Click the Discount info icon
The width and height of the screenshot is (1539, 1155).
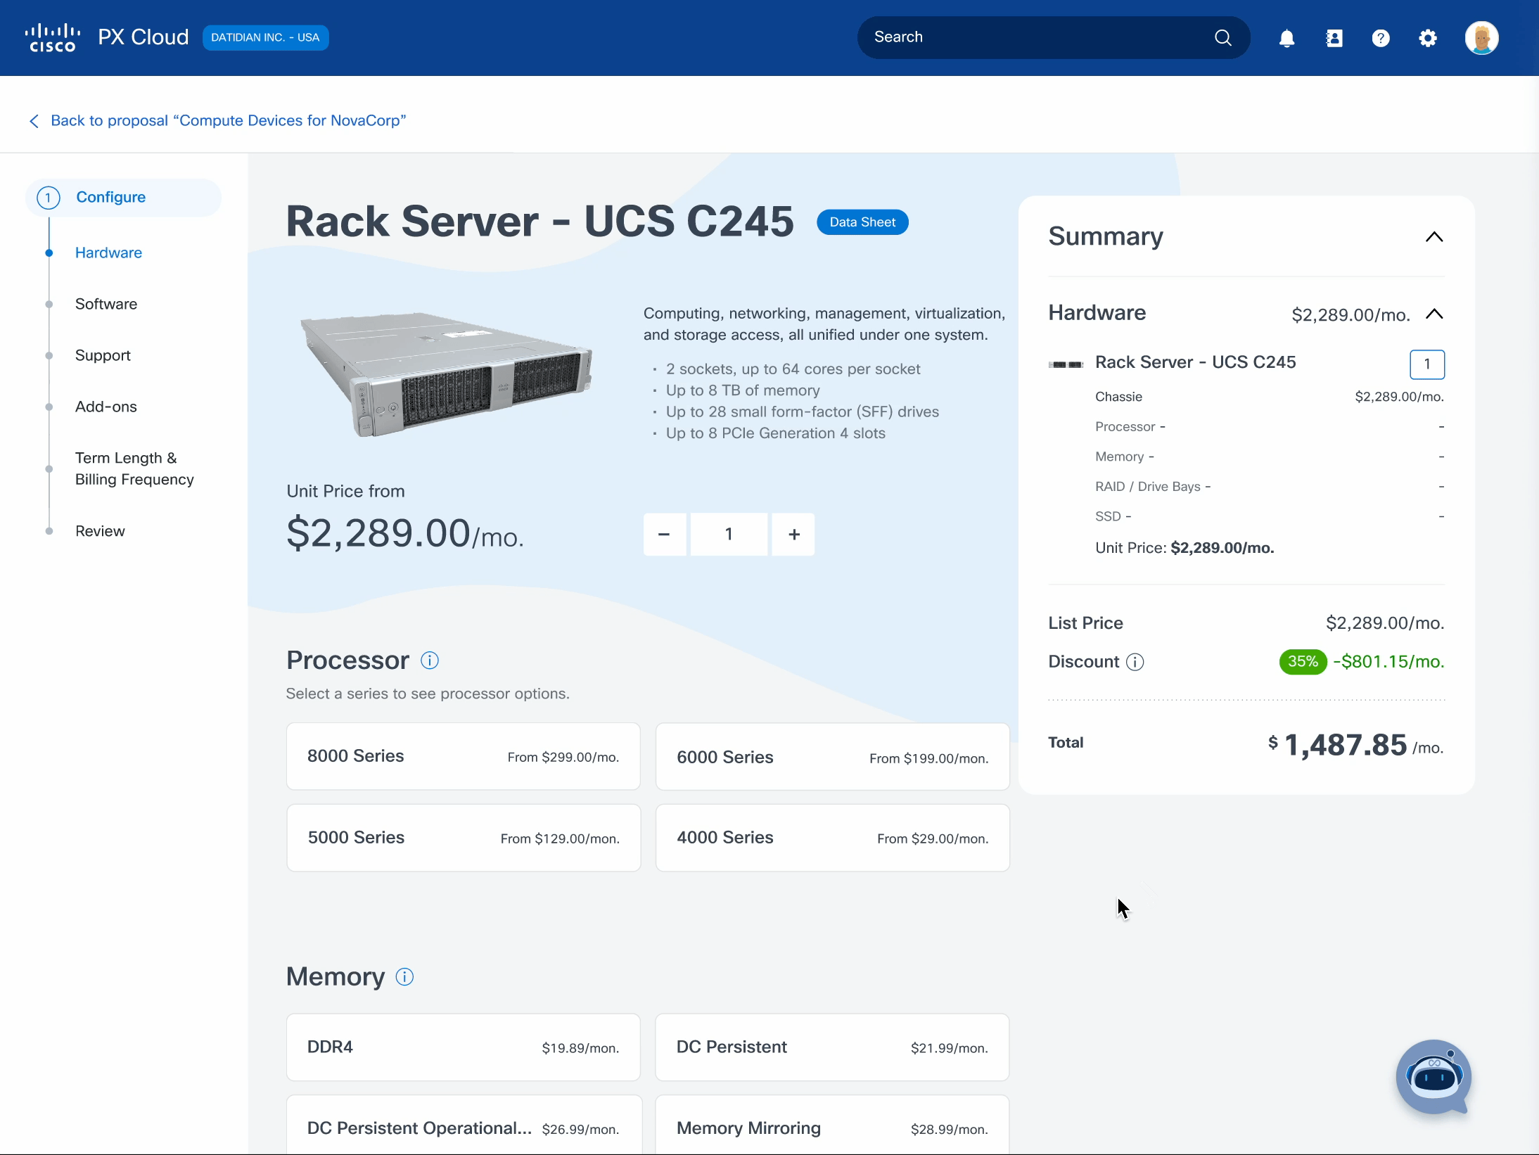point(1135,662)
